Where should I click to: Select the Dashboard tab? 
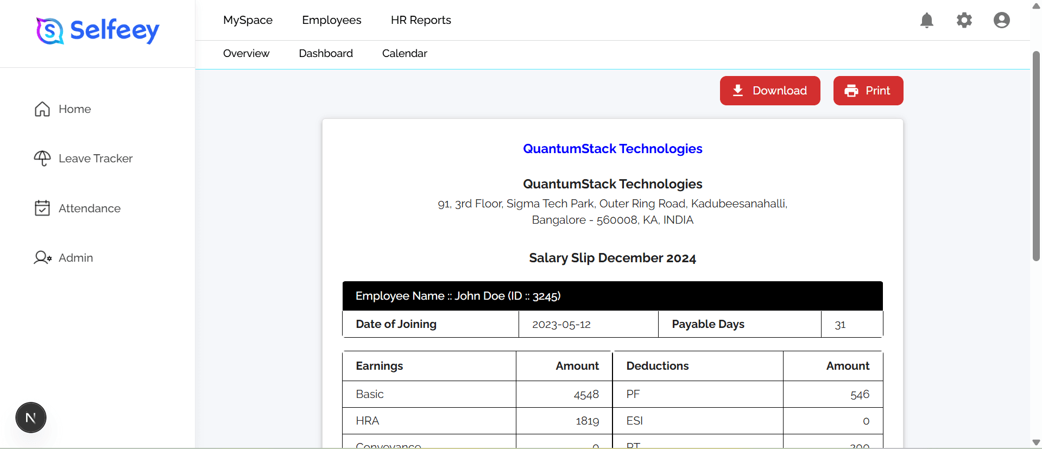[326, 53]
